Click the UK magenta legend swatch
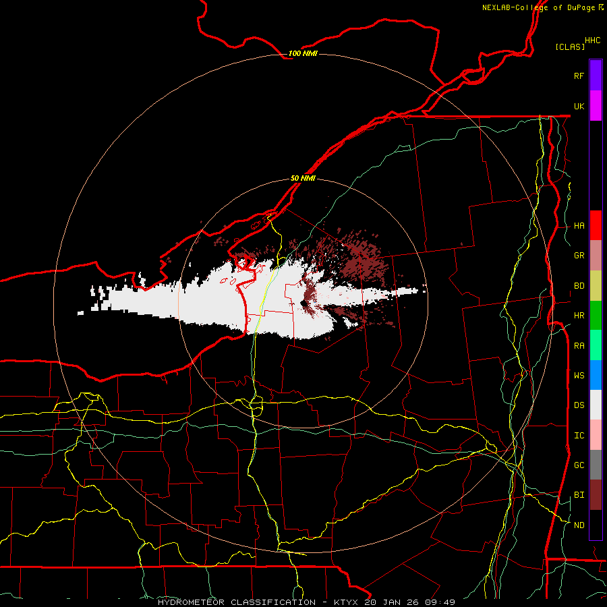The height and width of the screenshot is (607, 607). (x=596, y=106)
